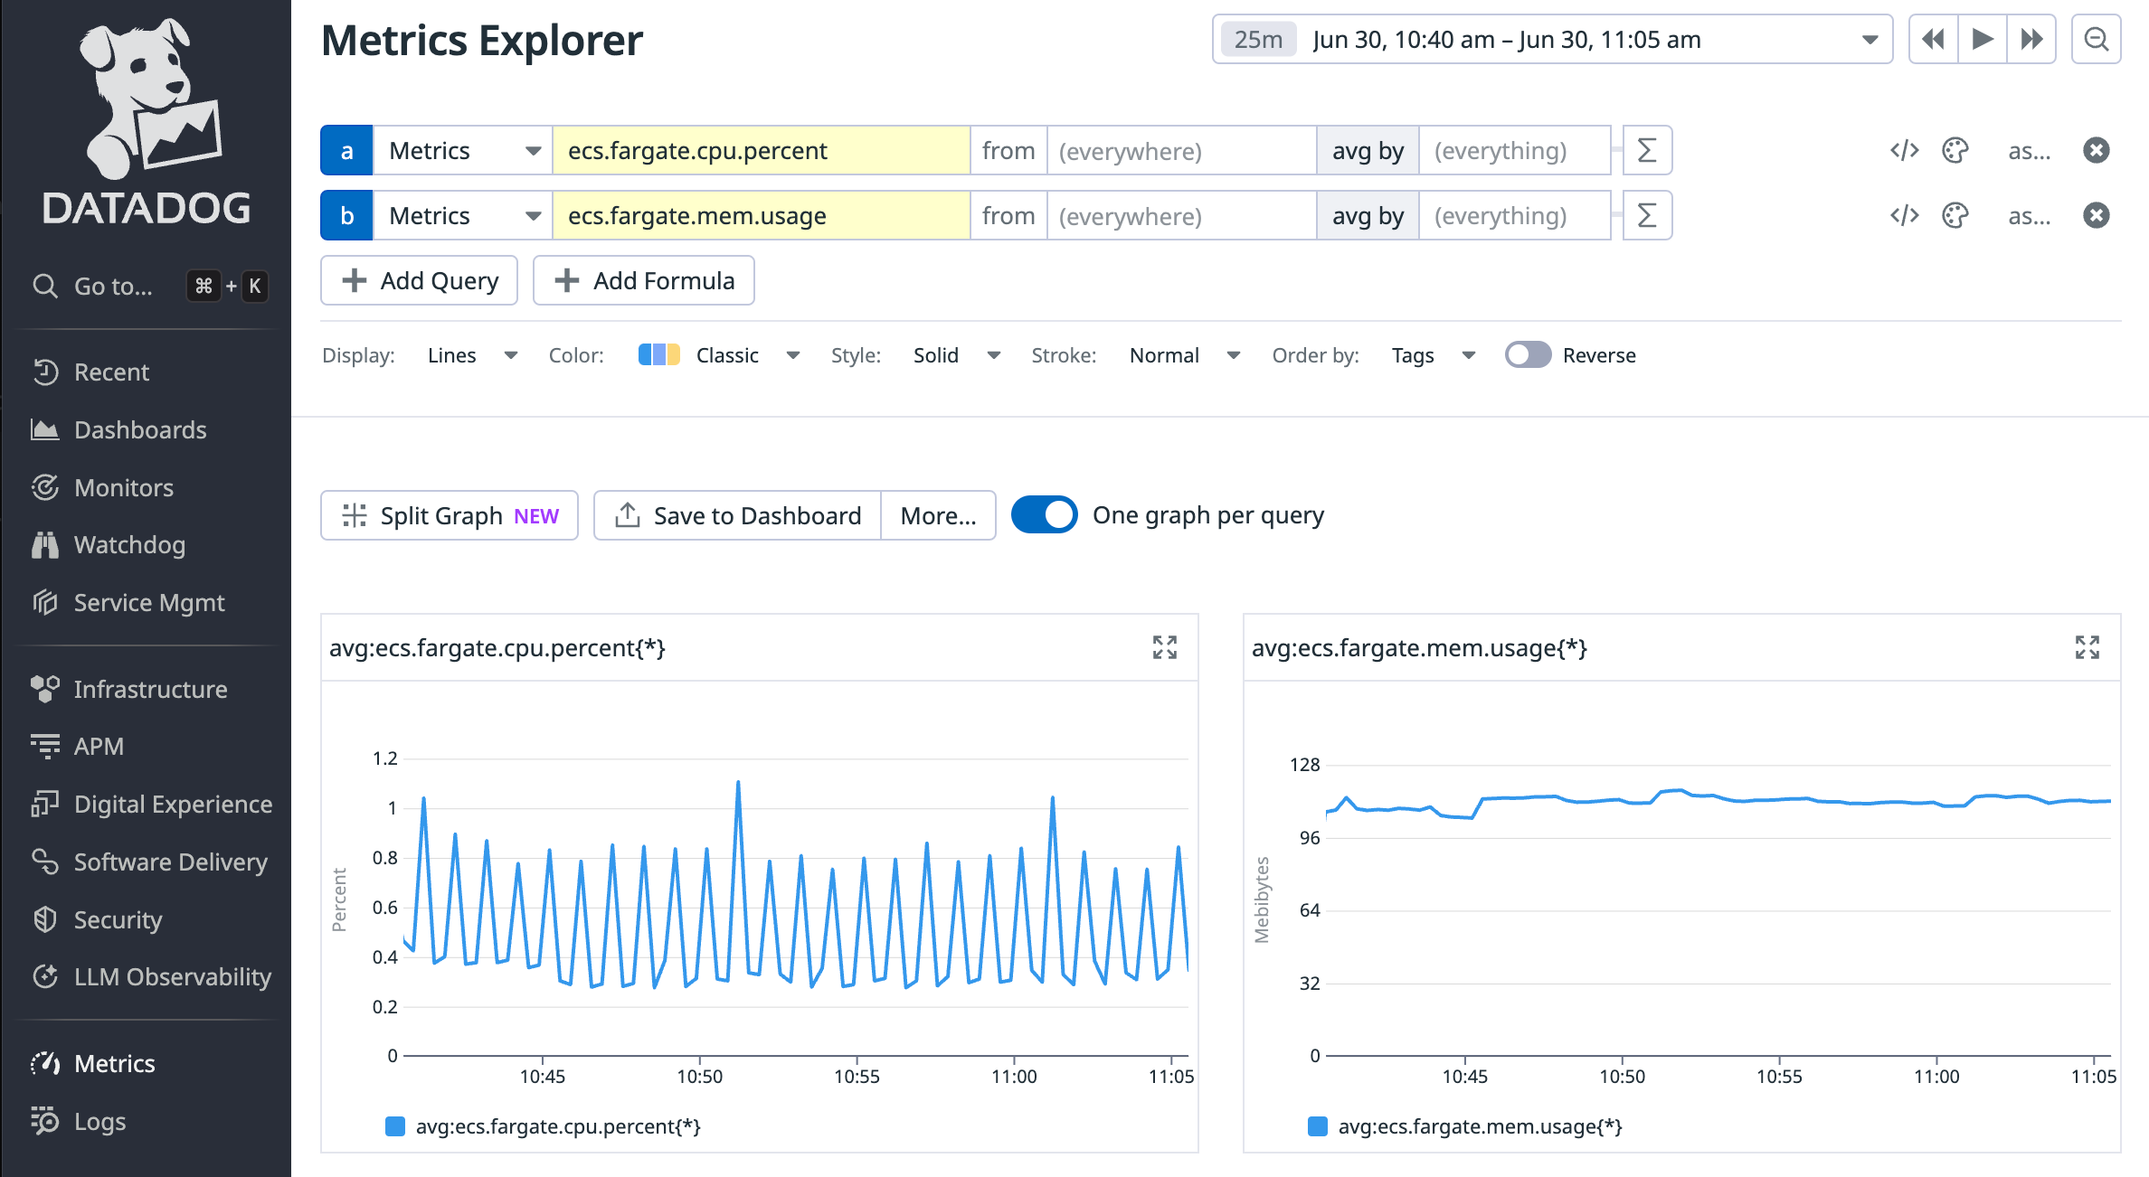Click the zoom out magnifier icon
2149x1177 pixels.
pyautogui.click(x=2096, y=40)
